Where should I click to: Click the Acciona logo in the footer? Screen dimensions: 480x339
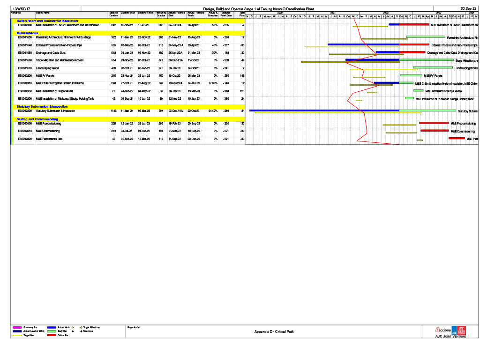[443, 330]
